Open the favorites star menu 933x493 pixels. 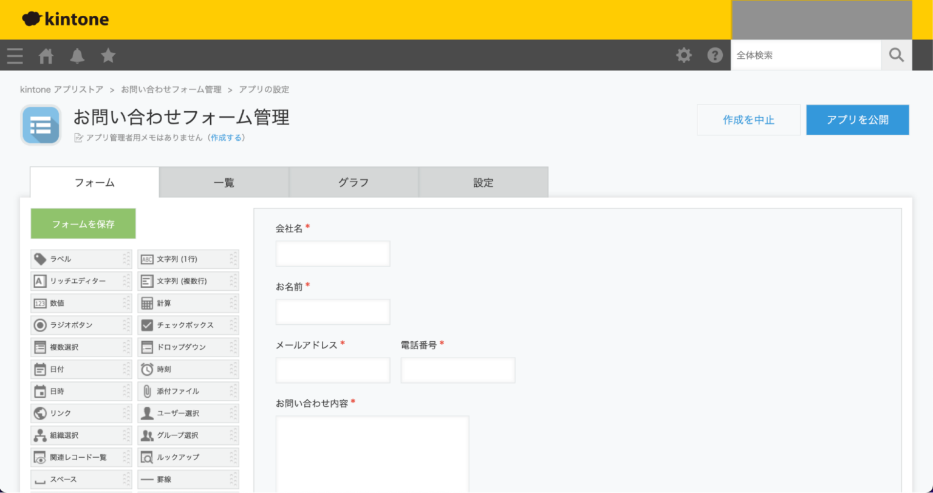pyautogui.click(x=108, y=55)
